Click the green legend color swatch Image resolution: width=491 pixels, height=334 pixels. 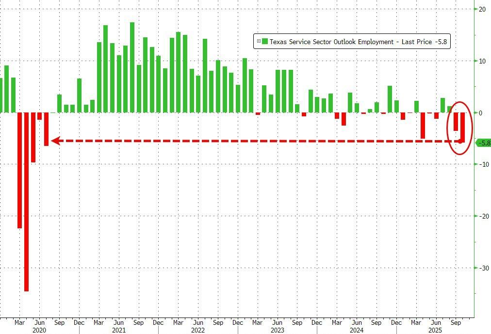click(x=264, y=42)
